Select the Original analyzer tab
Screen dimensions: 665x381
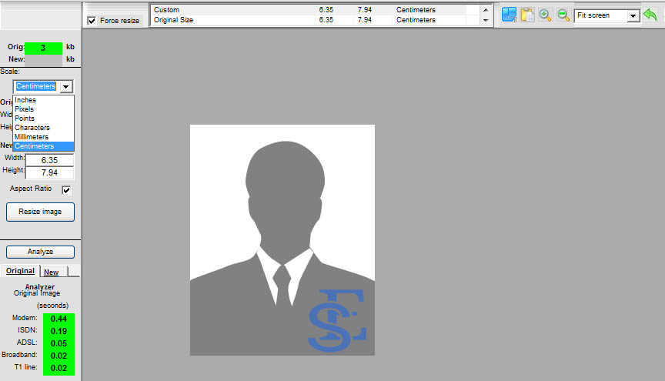coord(21,271)
